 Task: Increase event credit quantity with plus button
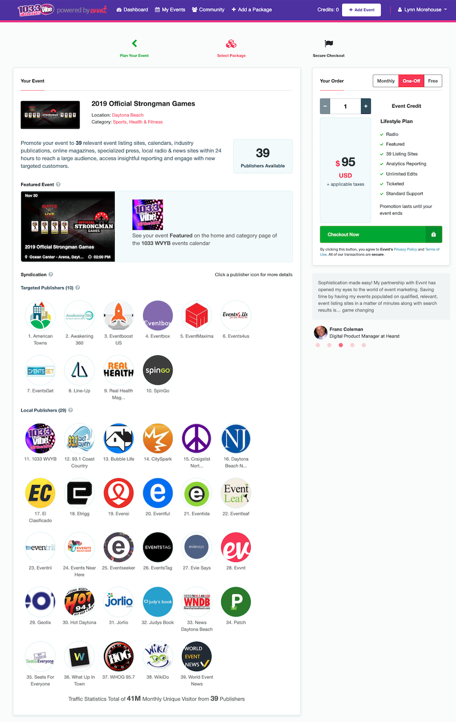coord(366,107)
